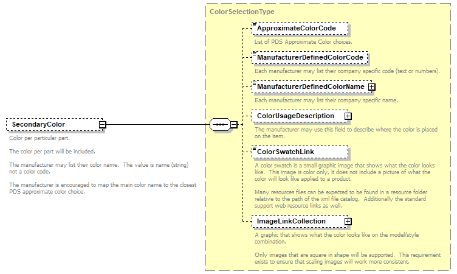The image size is (457, 274).
Task: Click the sequence compositor symbol
Action: (x=219, y=125)
